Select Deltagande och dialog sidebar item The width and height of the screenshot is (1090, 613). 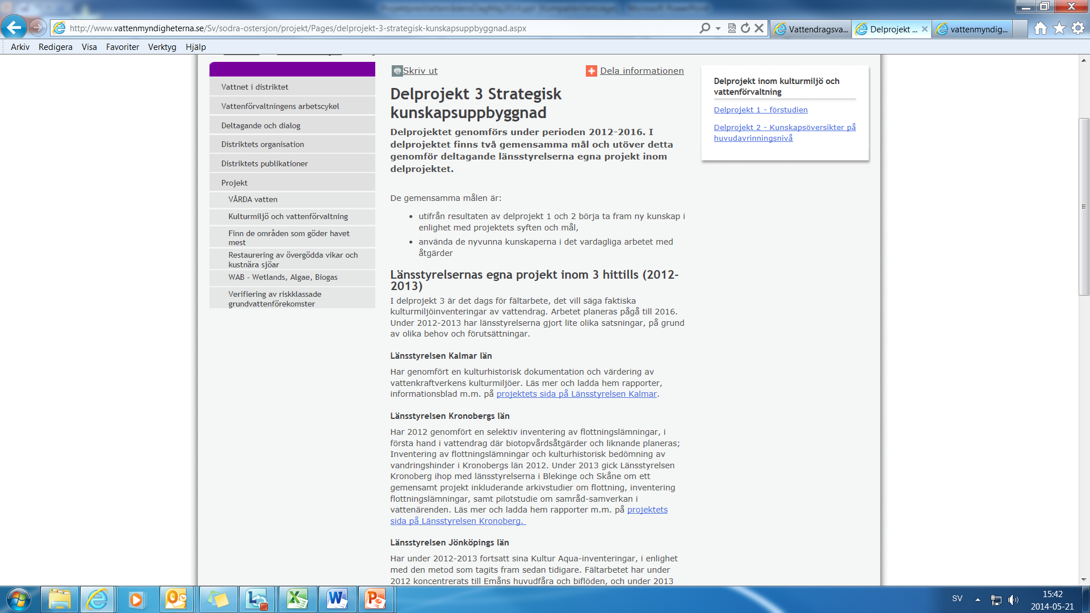292,125
